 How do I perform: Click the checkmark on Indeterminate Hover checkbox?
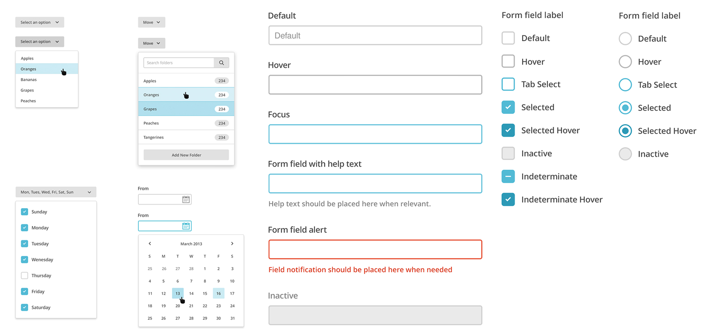click(508, 200)
